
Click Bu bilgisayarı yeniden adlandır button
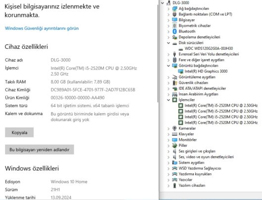tap(40, 150)
